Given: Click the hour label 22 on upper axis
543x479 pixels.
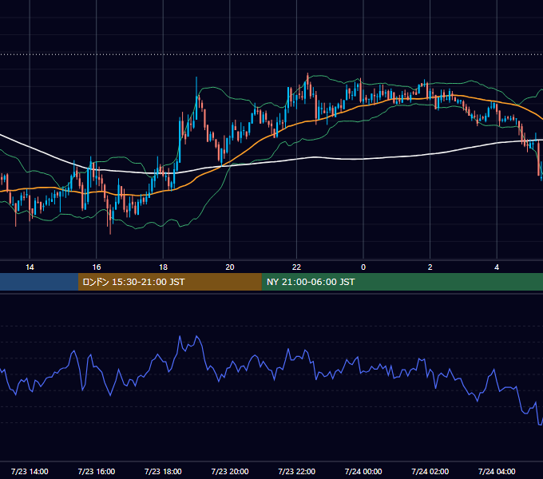Looking at the screenshot, I should point(296,267).
